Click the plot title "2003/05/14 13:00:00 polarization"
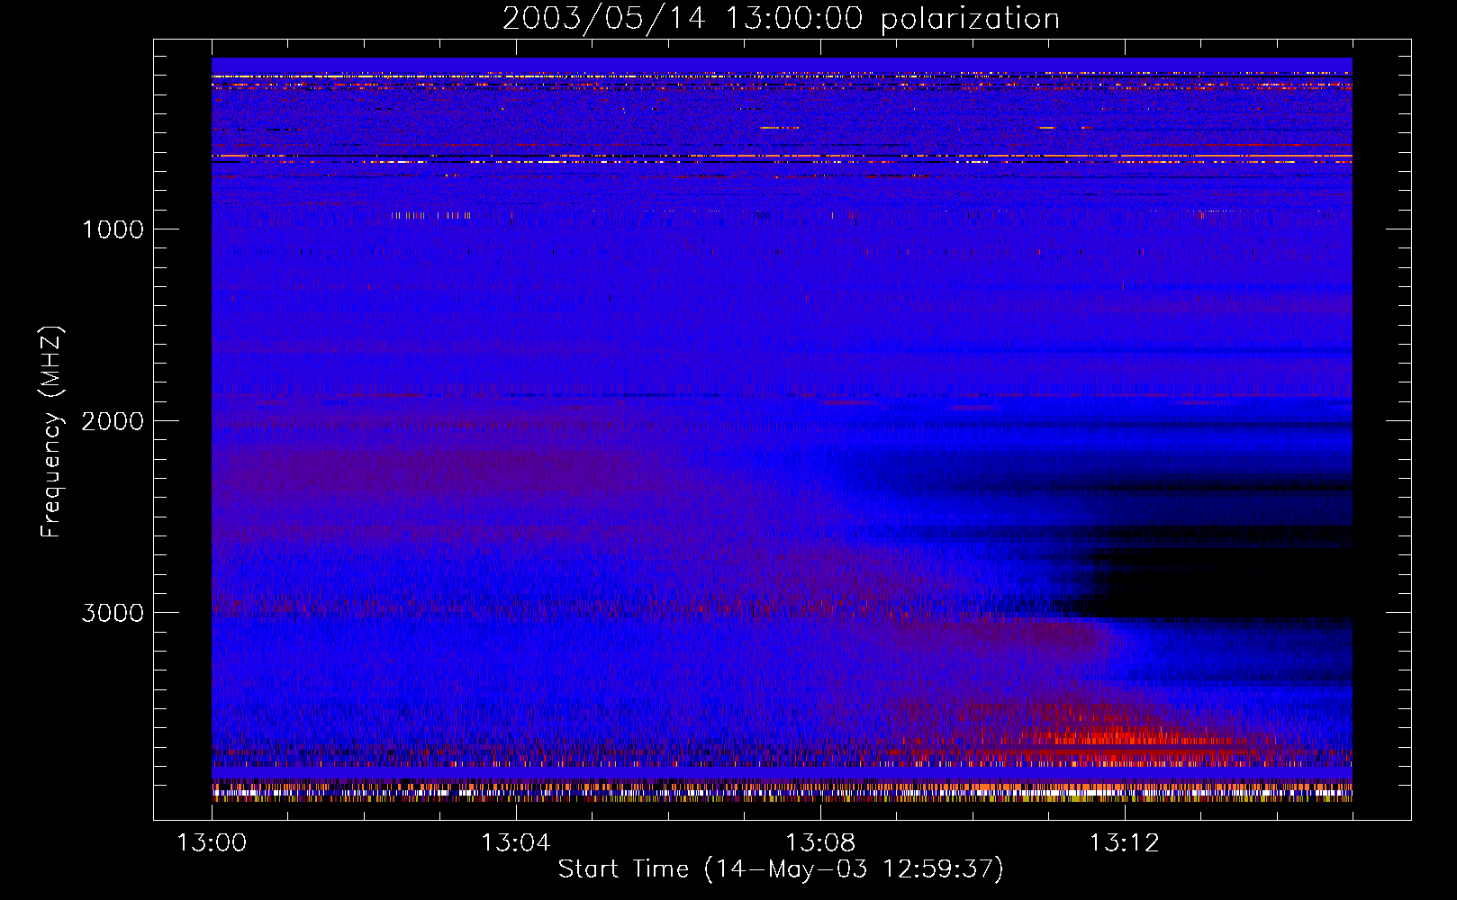Image resolution: width=1457 pixels, height=900 pixels. [781, 19]
